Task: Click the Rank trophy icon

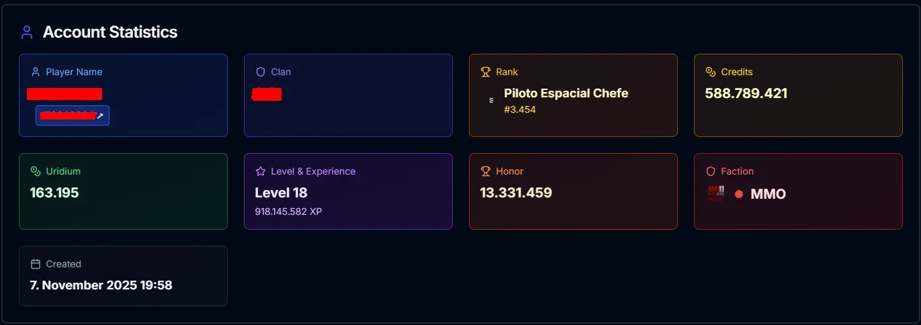Action: click(x=486, y=72)
